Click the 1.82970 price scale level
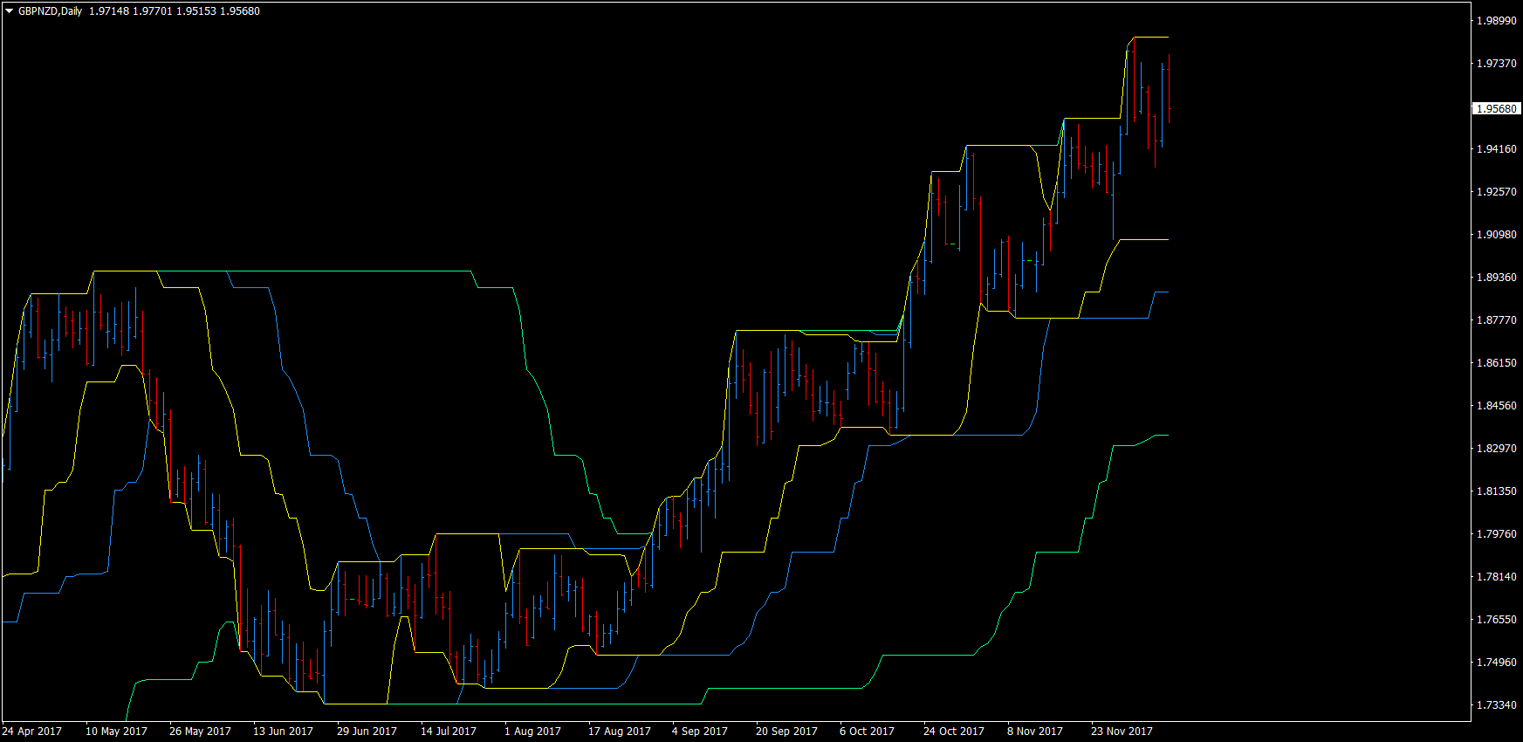 pos(1496,449)
